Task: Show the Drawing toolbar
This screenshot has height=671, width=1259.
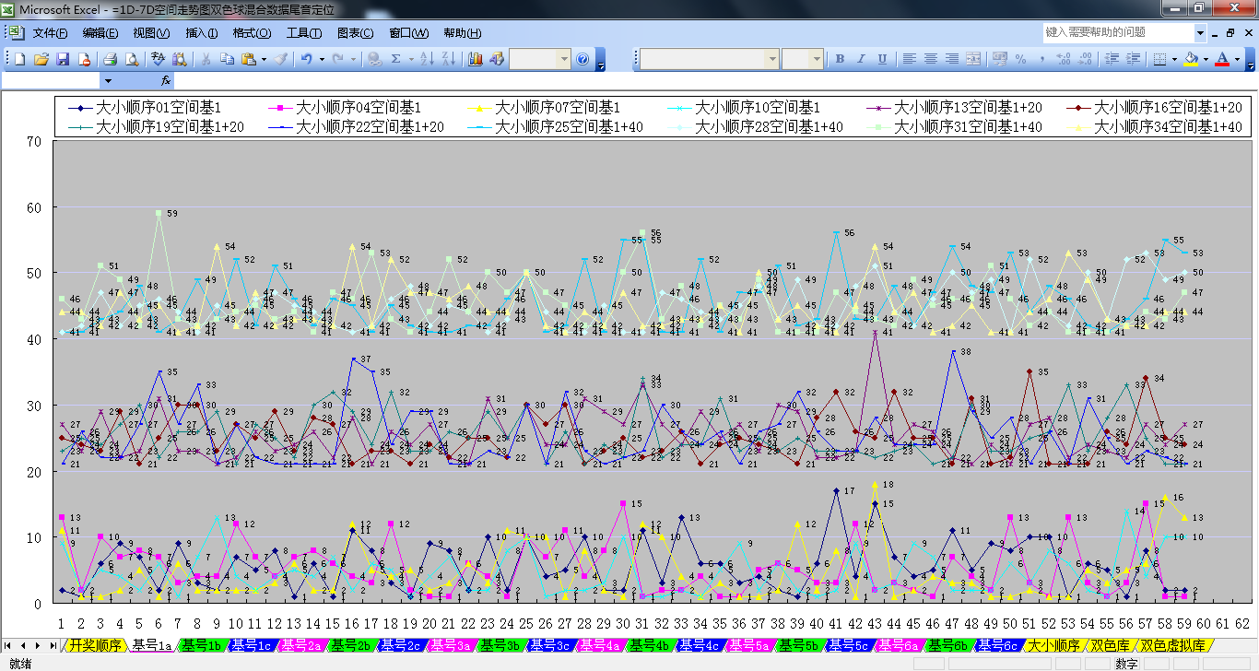Action: 497,59
